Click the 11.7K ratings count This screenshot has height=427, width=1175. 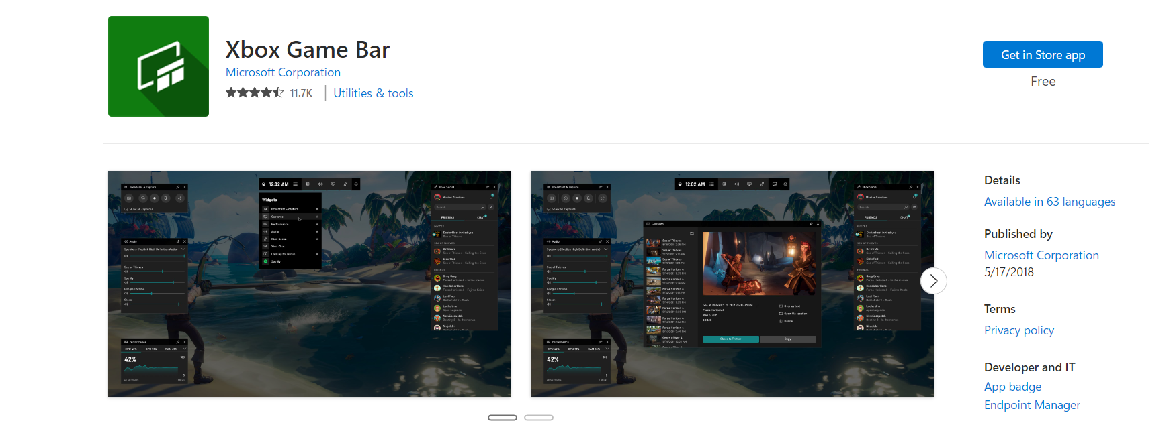[301, 93]
